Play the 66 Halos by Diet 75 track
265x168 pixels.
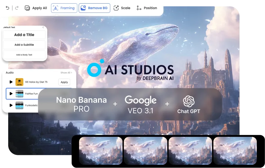11,82
